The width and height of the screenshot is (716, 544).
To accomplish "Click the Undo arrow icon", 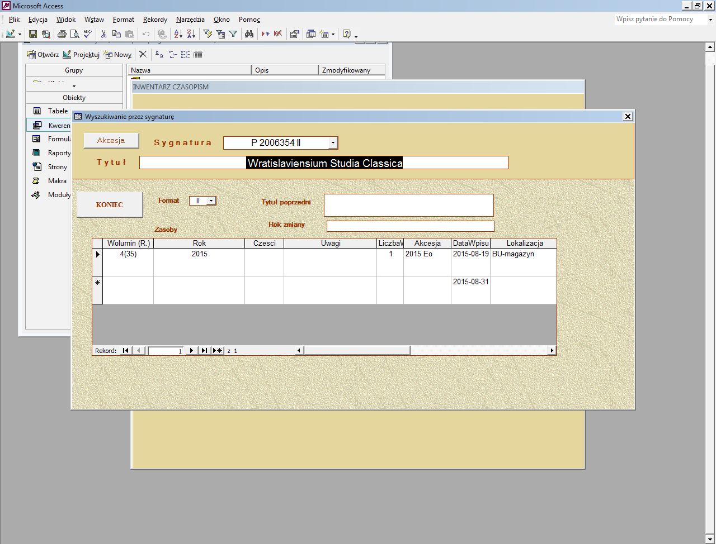I will pyautogui.click(x=146, y=34).
